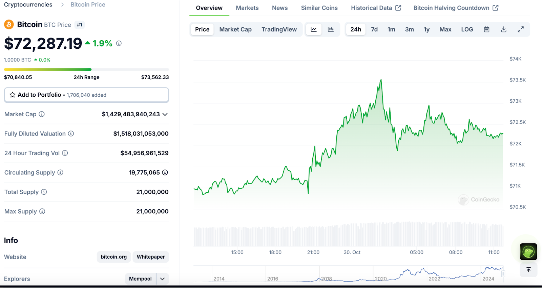
Task: Click info icon next to Circulating Supply label
Action: (60, 172)
